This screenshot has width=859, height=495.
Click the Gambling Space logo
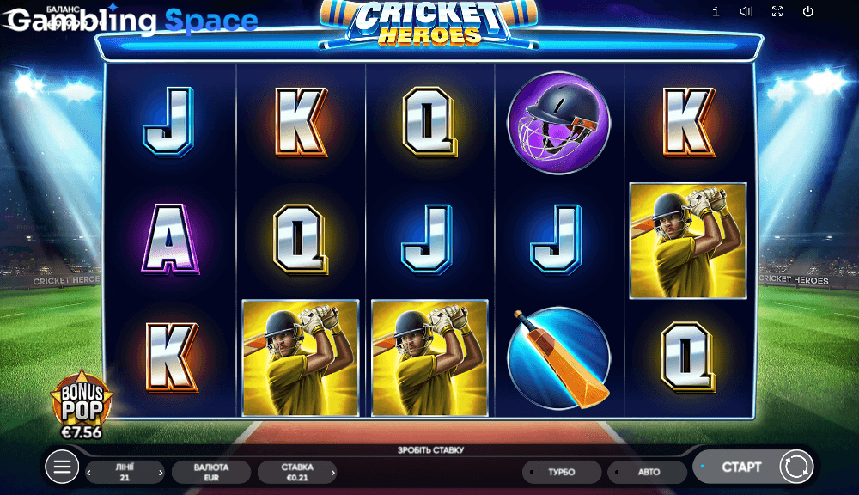pyautogui.click(x=131, y=19)
